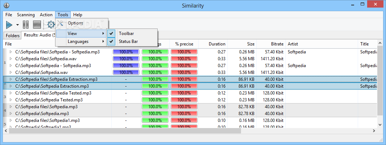The height and width of the screenshot is (145, 386).
Task: Expand row C:\Softpedia\Softpedia.wav
Action: click(x=11, y=72)
